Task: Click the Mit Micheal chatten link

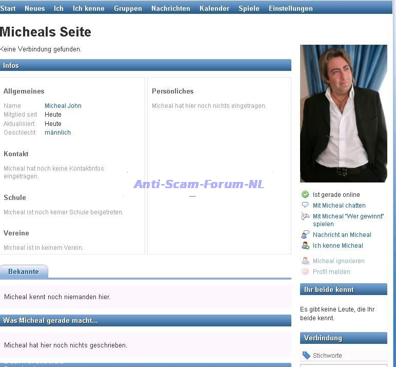Action: pos(339,205)
